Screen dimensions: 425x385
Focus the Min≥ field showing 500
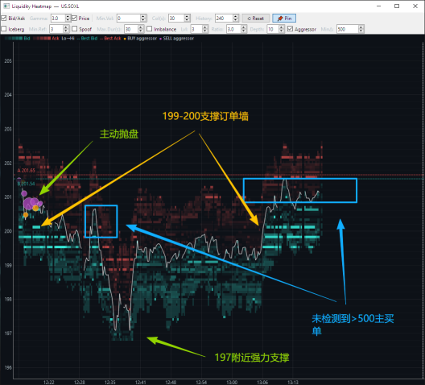click(x=348, y=29)
